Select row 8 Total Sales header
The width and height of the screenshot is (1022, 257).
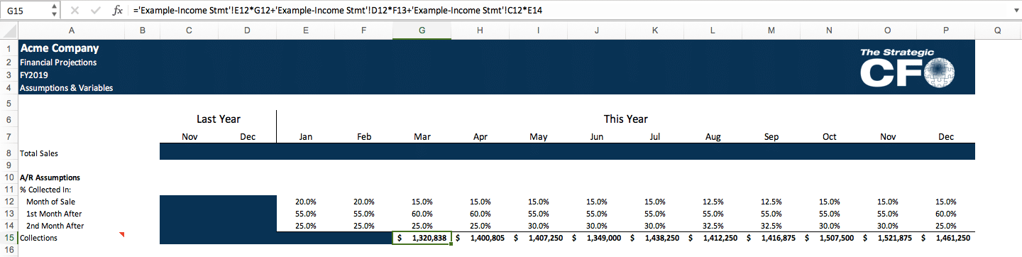tap(8, 153)
